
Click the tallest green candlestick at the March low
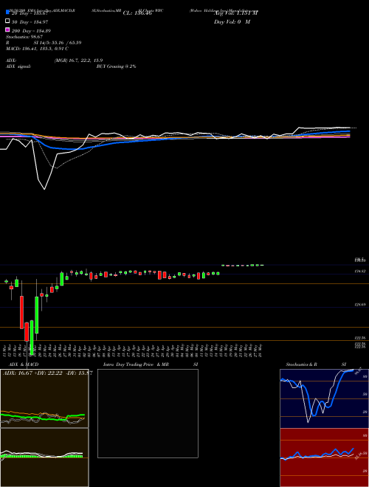(32, 338)
